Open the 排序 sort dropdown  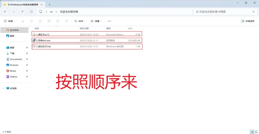pos(80,21)
